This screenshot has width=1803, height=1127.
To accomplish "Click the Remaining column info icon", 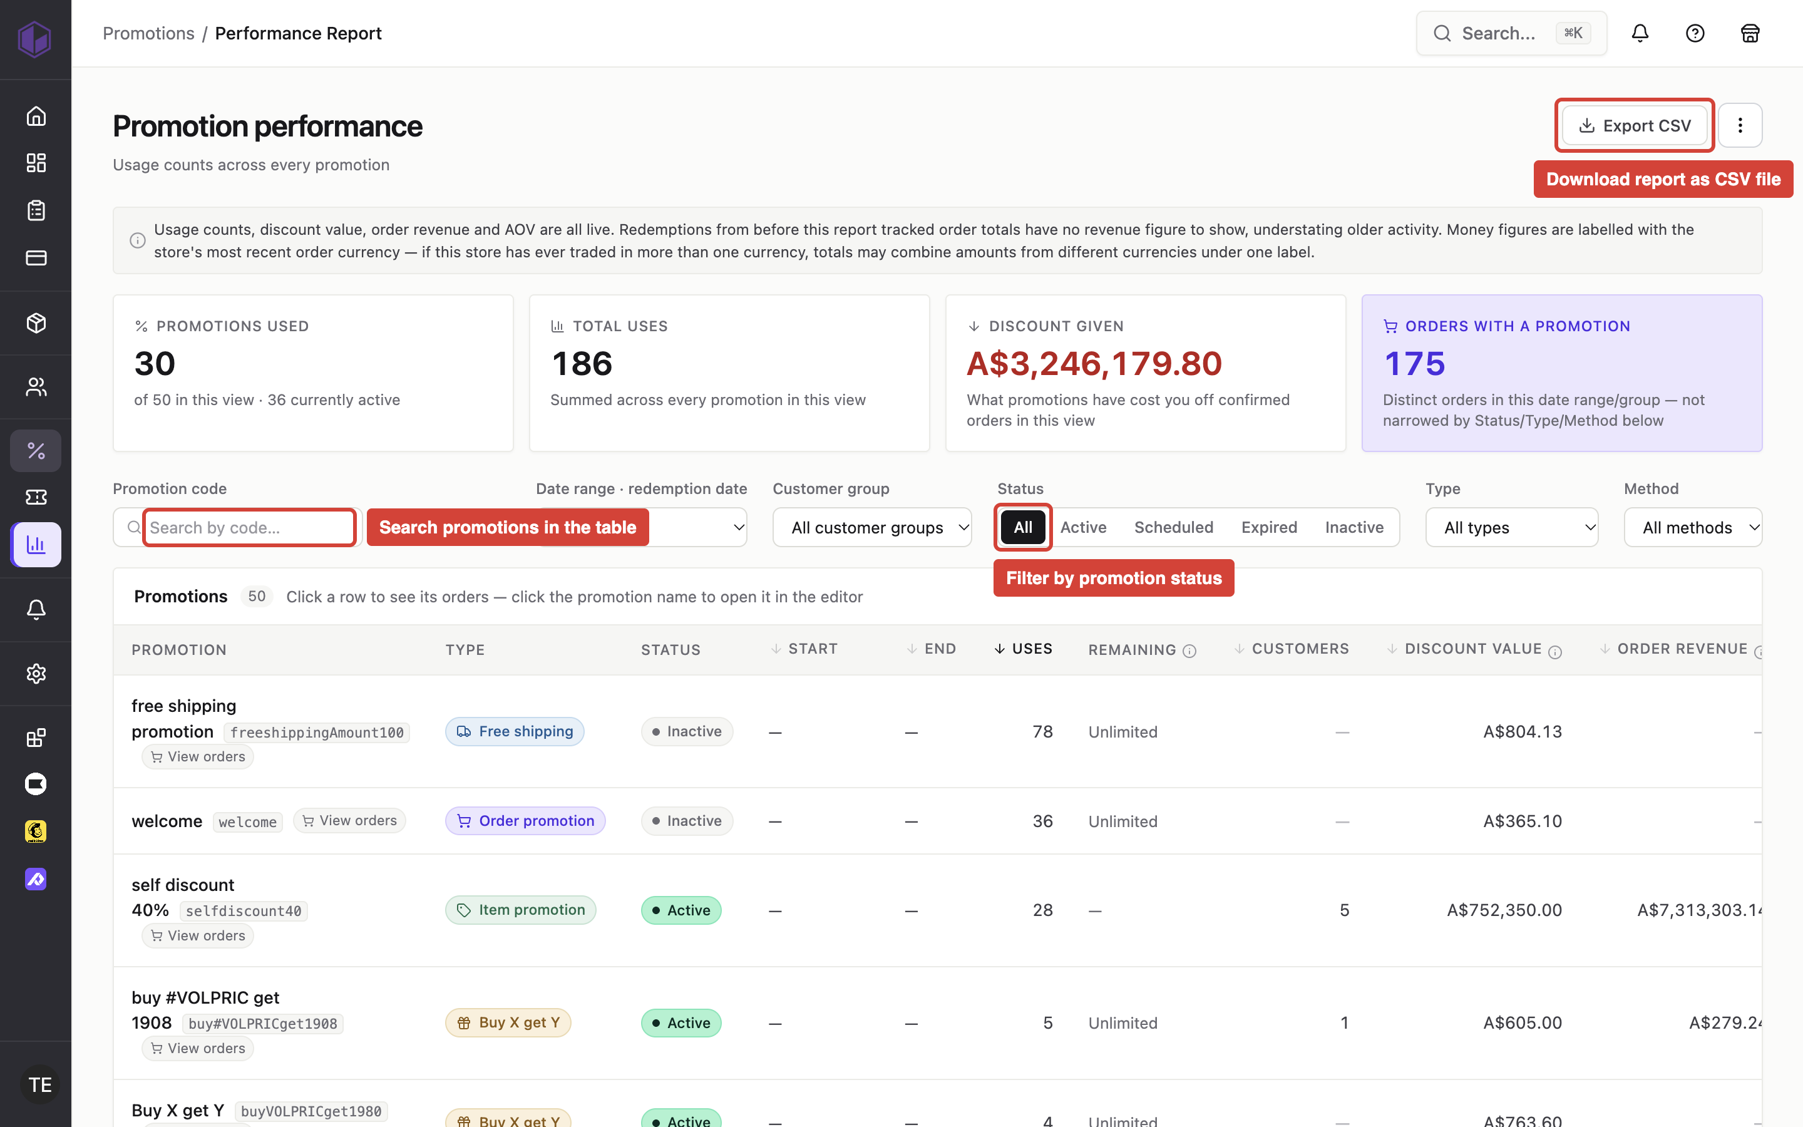I will 1190,651.
